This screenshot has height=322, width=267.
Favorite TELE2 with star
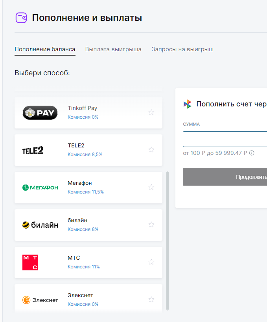tap(151, 150)
